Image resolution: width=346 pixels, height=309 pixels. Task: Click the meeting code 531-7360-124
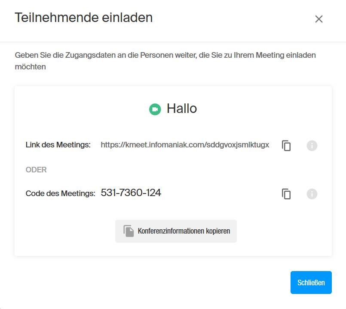coord(131,193)
